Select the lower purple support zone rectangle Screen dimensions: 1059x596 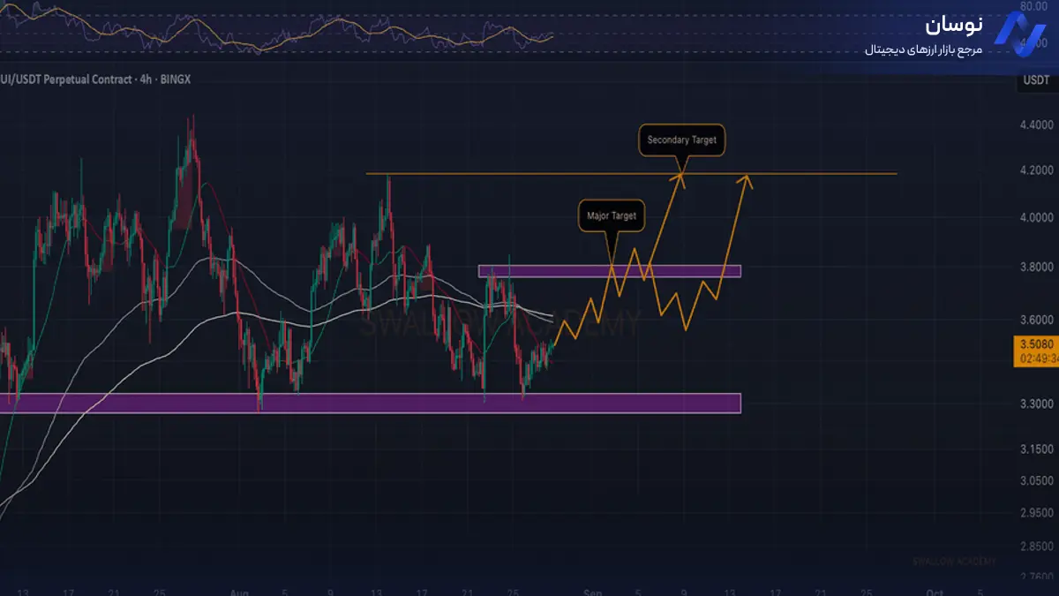(371, 403)
